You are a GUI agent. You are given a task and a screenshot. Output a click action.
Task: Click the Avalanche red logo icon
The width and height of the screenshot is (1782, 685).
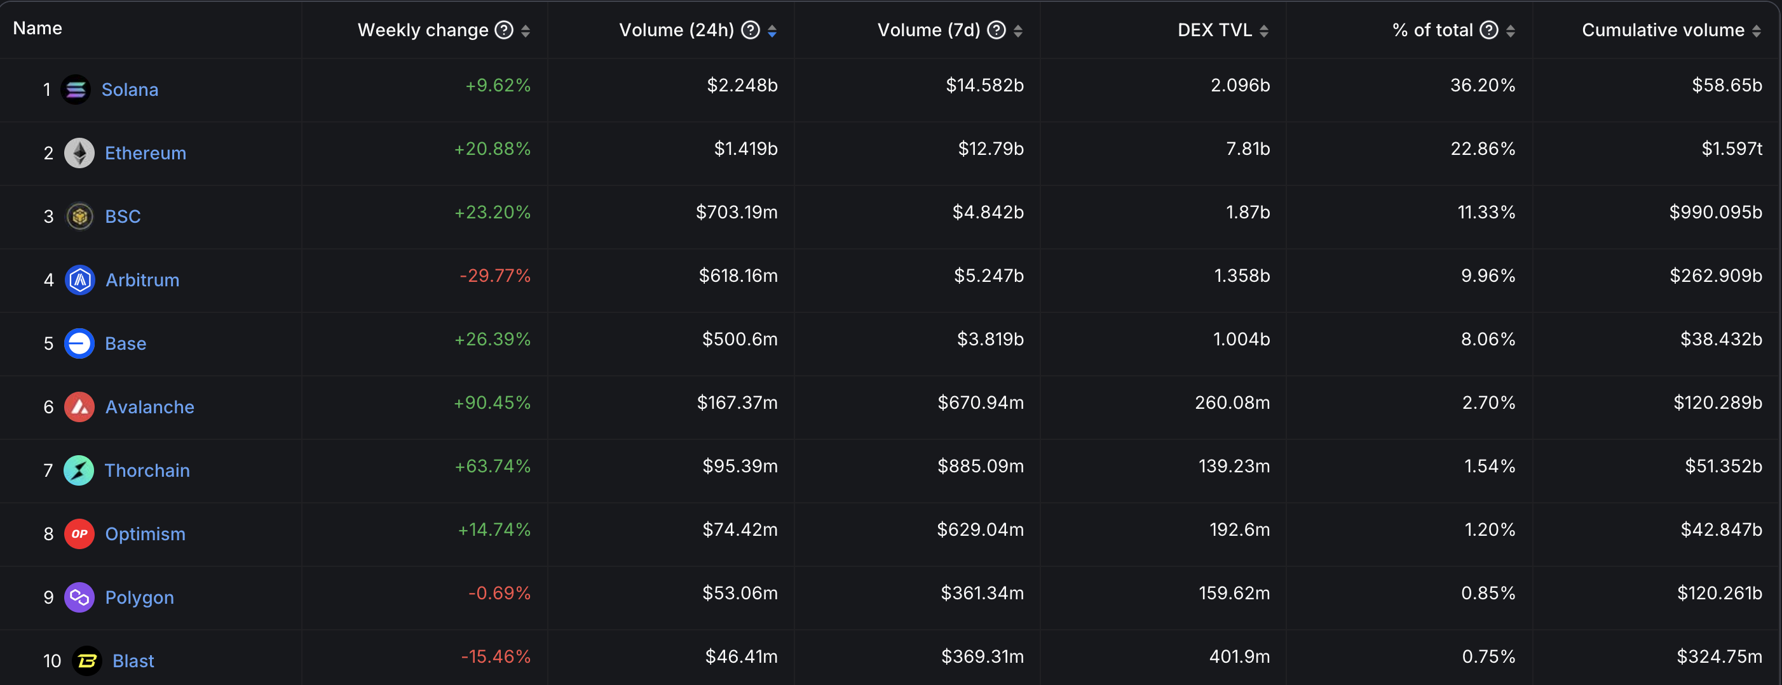pyautogui.click(x=79, y=407)
